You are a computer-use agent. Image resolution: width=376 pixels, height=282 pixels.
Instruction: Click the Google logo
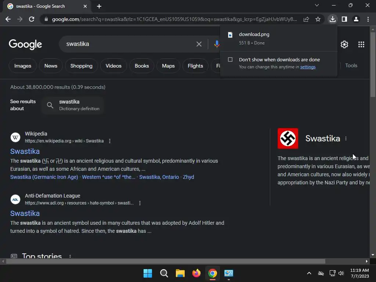tap(25, 44)
